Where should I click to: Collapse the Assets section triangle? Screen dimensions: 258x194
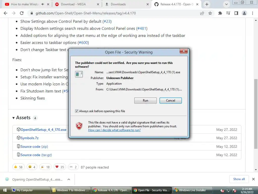[14, 118]
